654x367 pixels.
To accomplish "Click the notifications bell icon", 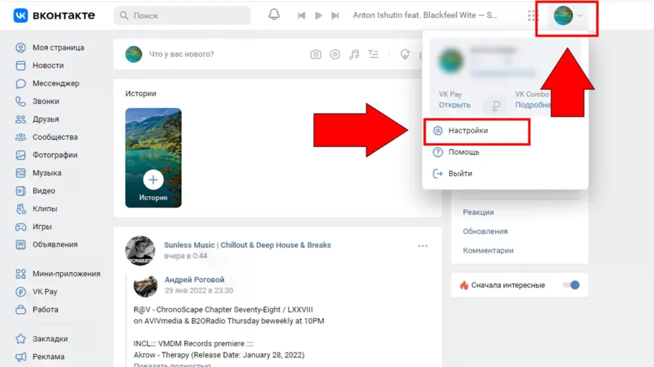I will coord(274,15).
